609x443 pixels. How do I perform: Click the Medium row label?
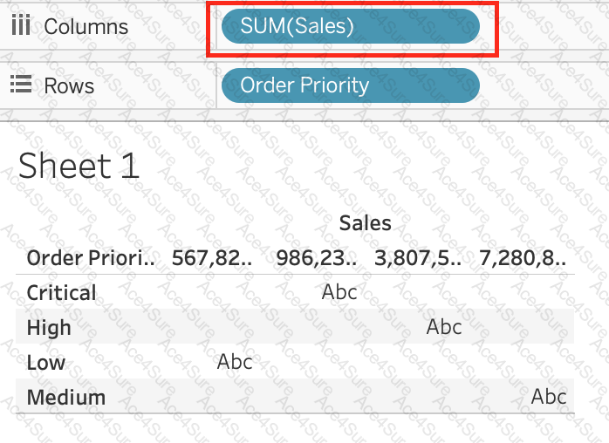click(x=66, y=398)
